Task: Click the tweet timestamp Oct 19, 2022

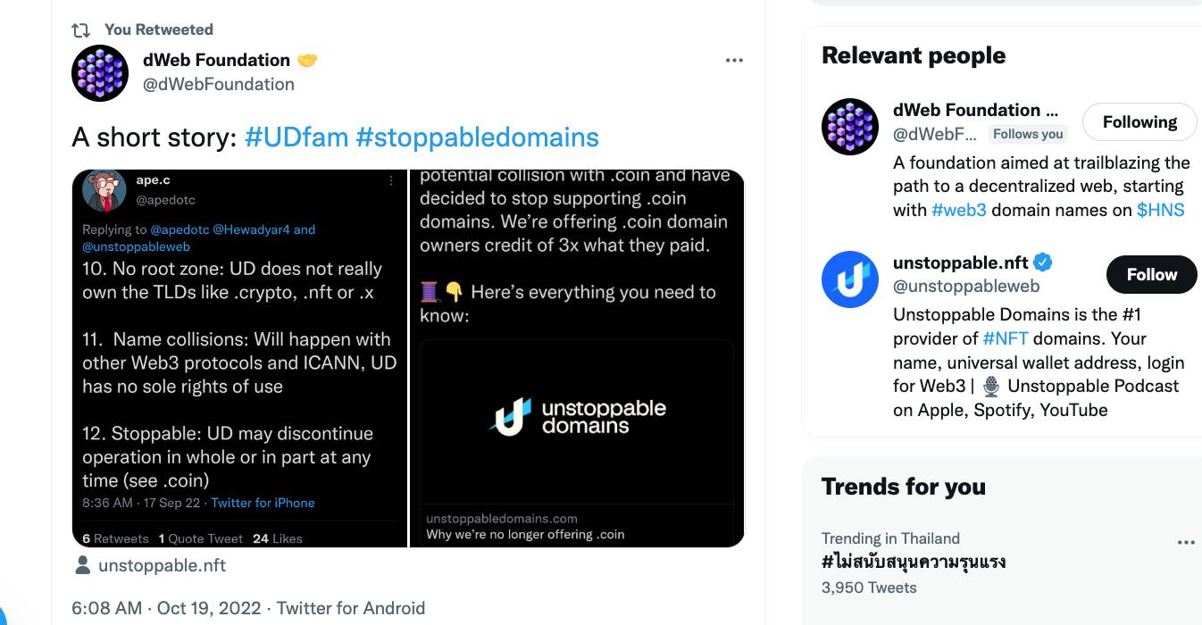Action: [166, 608]
